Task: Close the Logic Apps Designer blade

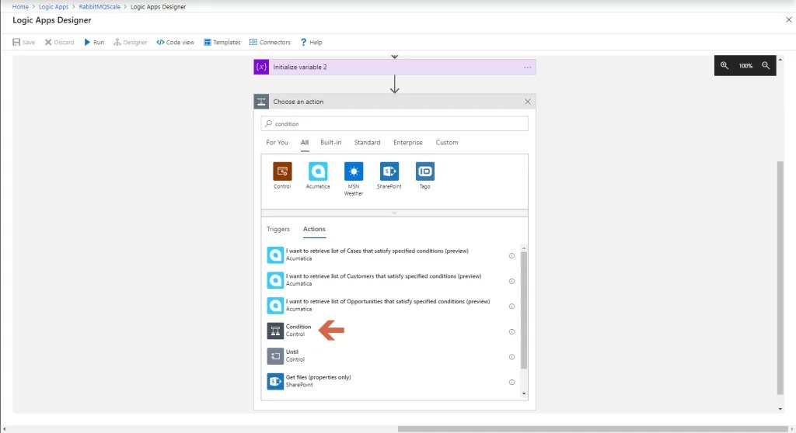Action: coord(788,19)
